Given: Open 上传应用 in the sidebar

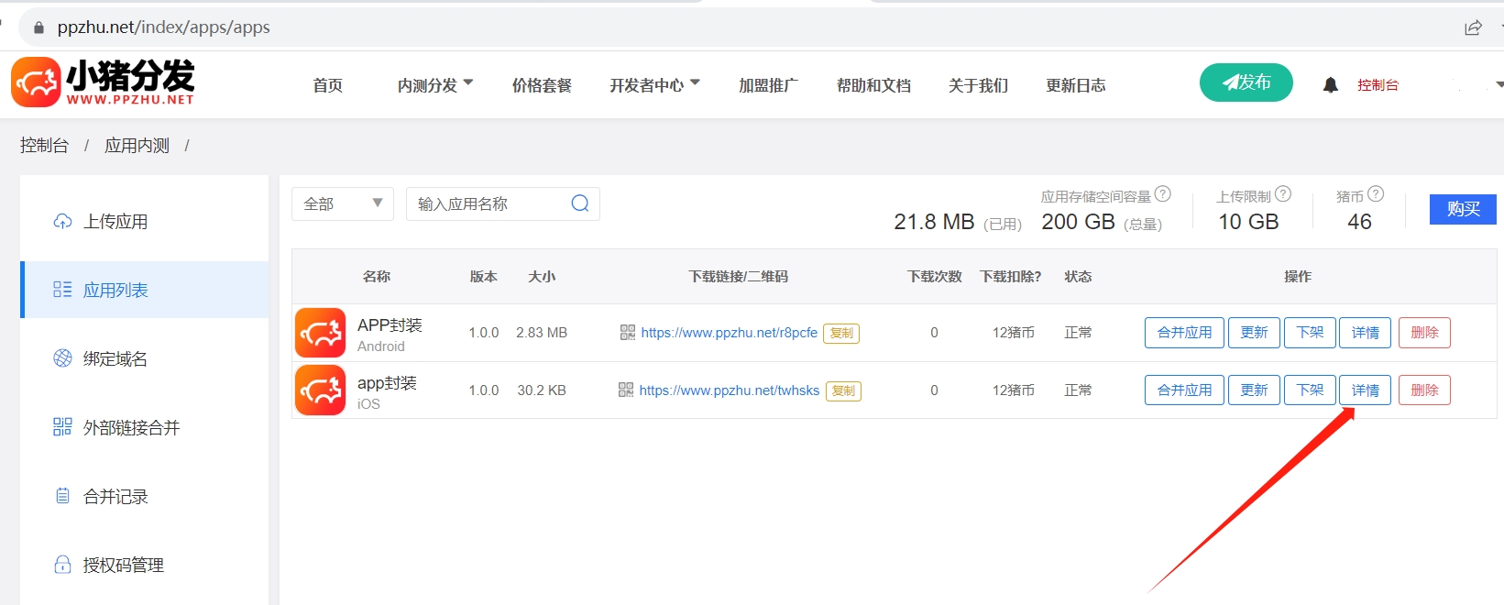Looking at the screenshot, I should click(115, 222).
